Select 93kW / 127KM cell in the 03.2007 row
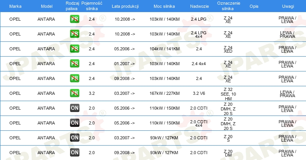 (164, 138)
